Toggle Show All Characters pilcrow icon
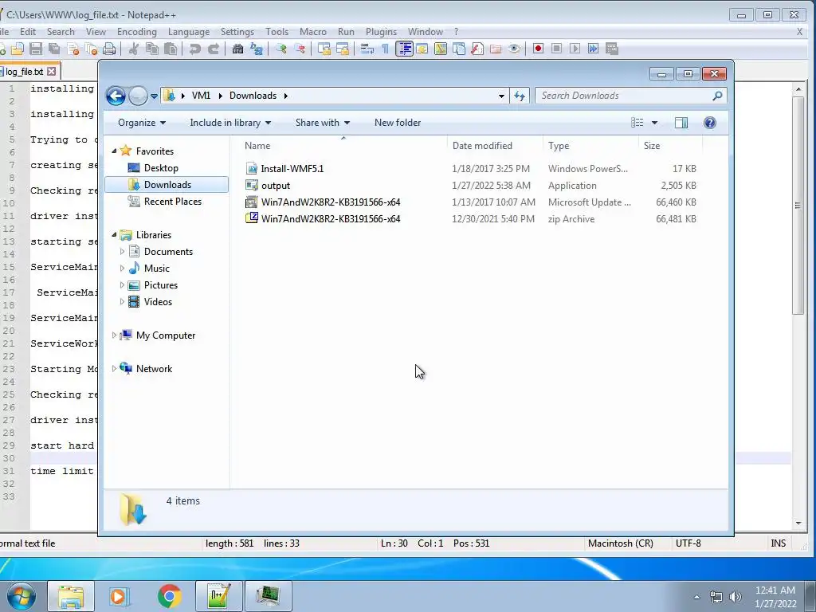 pyautogui.click(x=385, y=49)
